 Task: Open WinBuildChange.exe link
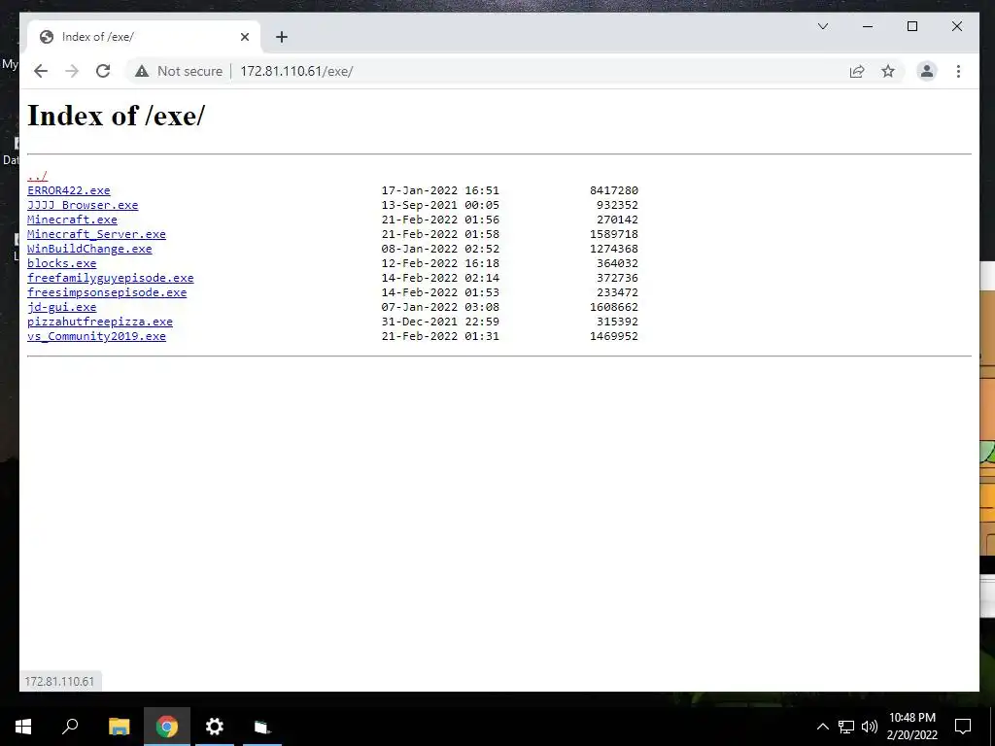pyautogui.click(x=89, y=249)
